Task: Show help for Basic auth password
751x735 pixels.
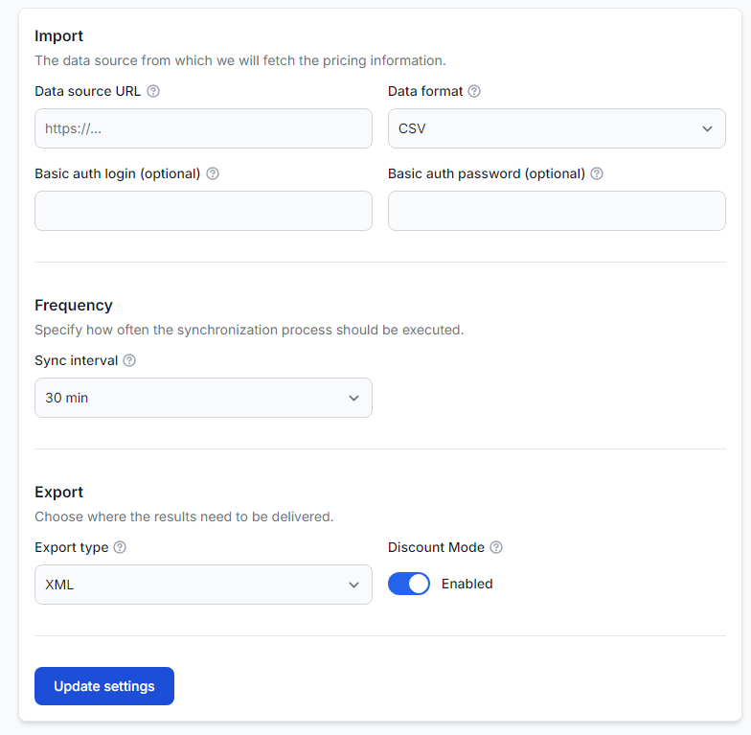Action: 597,173
